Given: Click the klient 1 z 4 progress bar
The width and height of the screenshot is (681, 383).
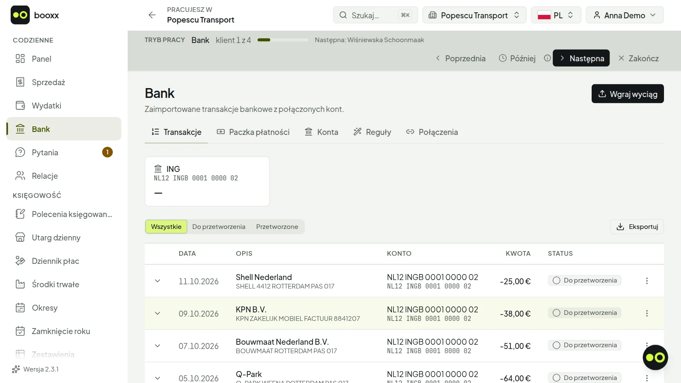Looking at the screenshot, I should (x=283, y=40).
